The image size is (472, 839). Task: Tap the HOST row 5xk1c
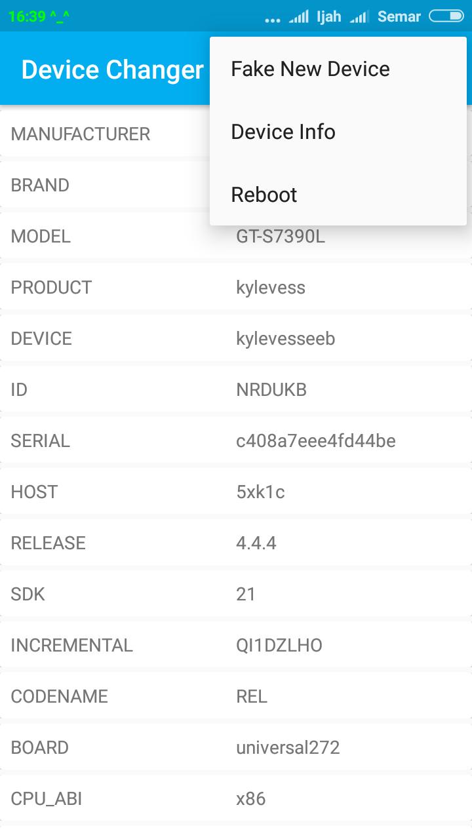pyautogui.click(x=236, y=492)
